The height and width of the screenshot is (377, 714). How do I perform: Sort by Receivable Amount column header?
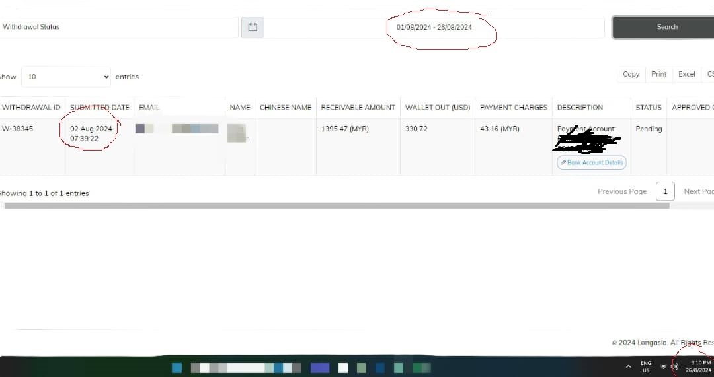(x=358, y=108)
